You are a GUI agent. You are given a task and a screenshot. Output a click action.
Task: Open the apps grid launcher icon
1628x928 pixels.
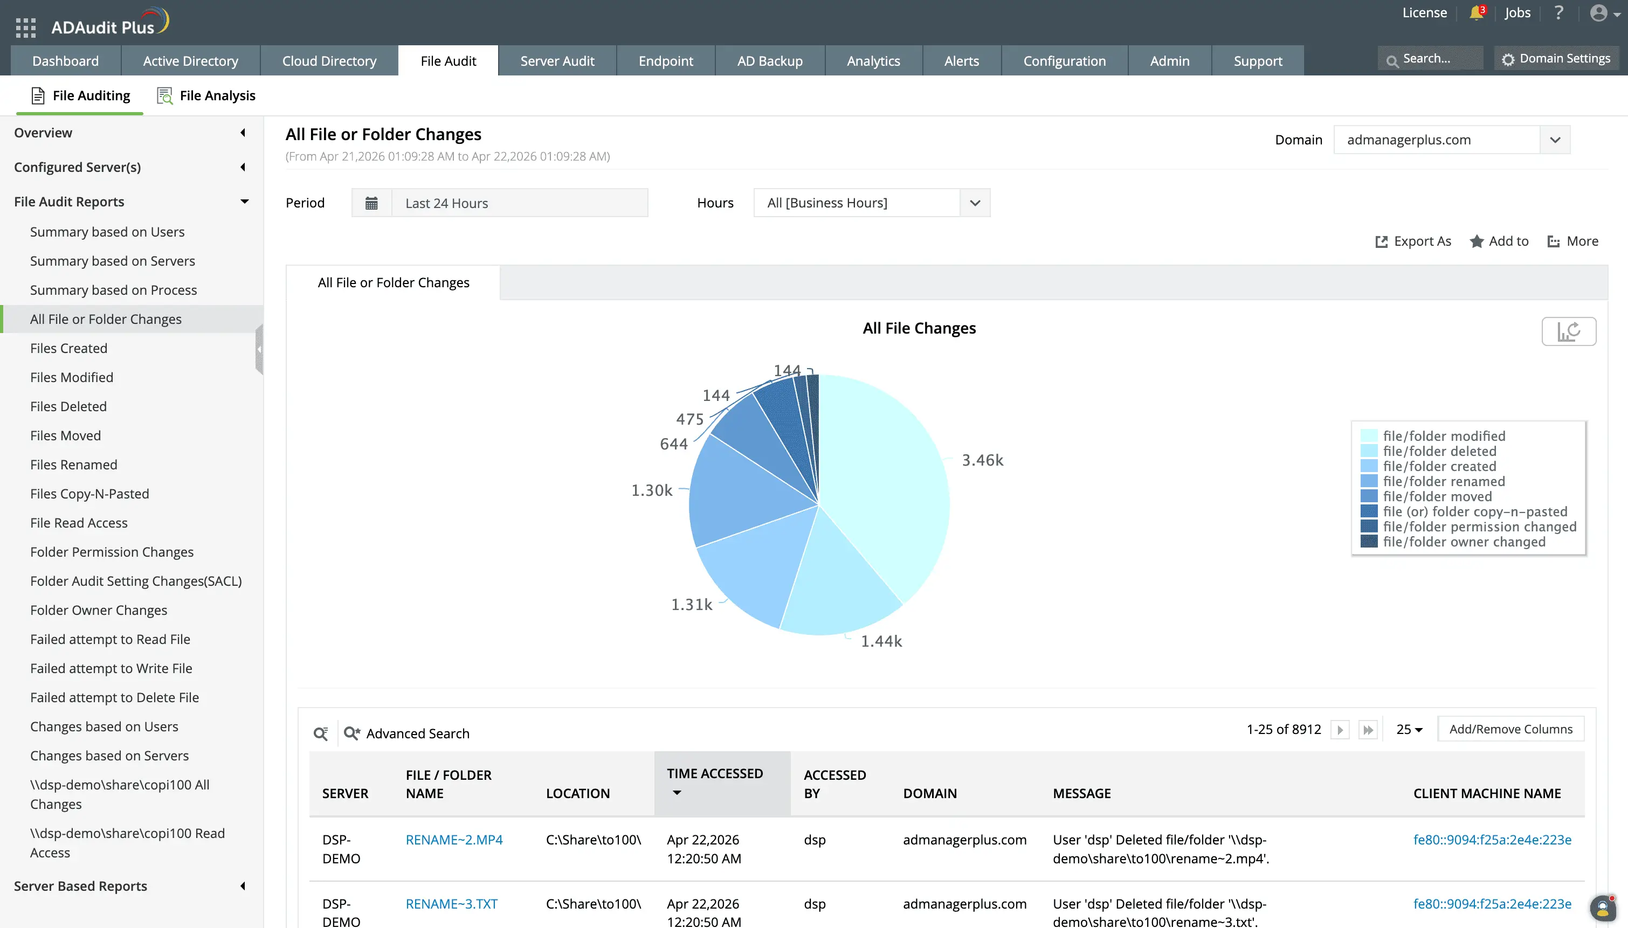[x=25, y=27]
